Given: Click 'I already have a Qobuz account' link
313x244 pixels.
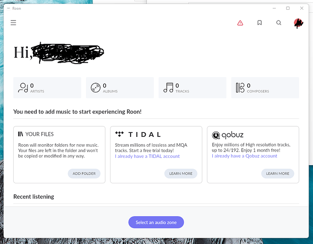Looking at the screenshot, I should point(245,156).
